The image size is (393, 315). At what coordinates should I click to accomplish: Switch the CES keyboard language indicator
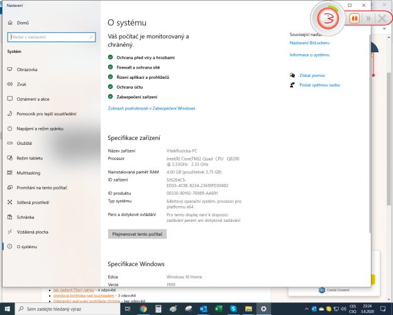click(352, 309)
